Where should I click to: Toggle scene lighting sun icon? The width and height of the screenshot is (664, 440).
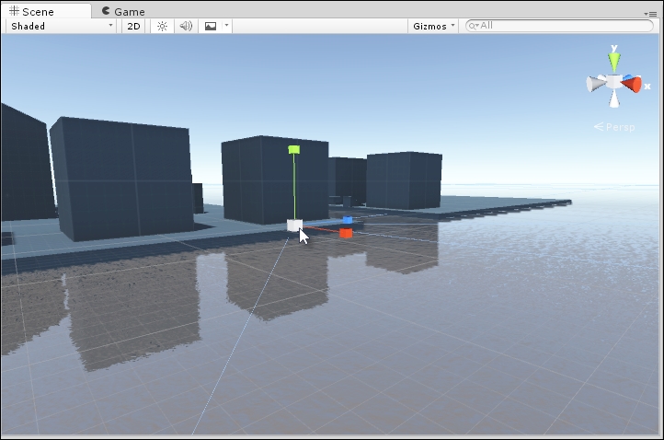(x=162, y=26)
